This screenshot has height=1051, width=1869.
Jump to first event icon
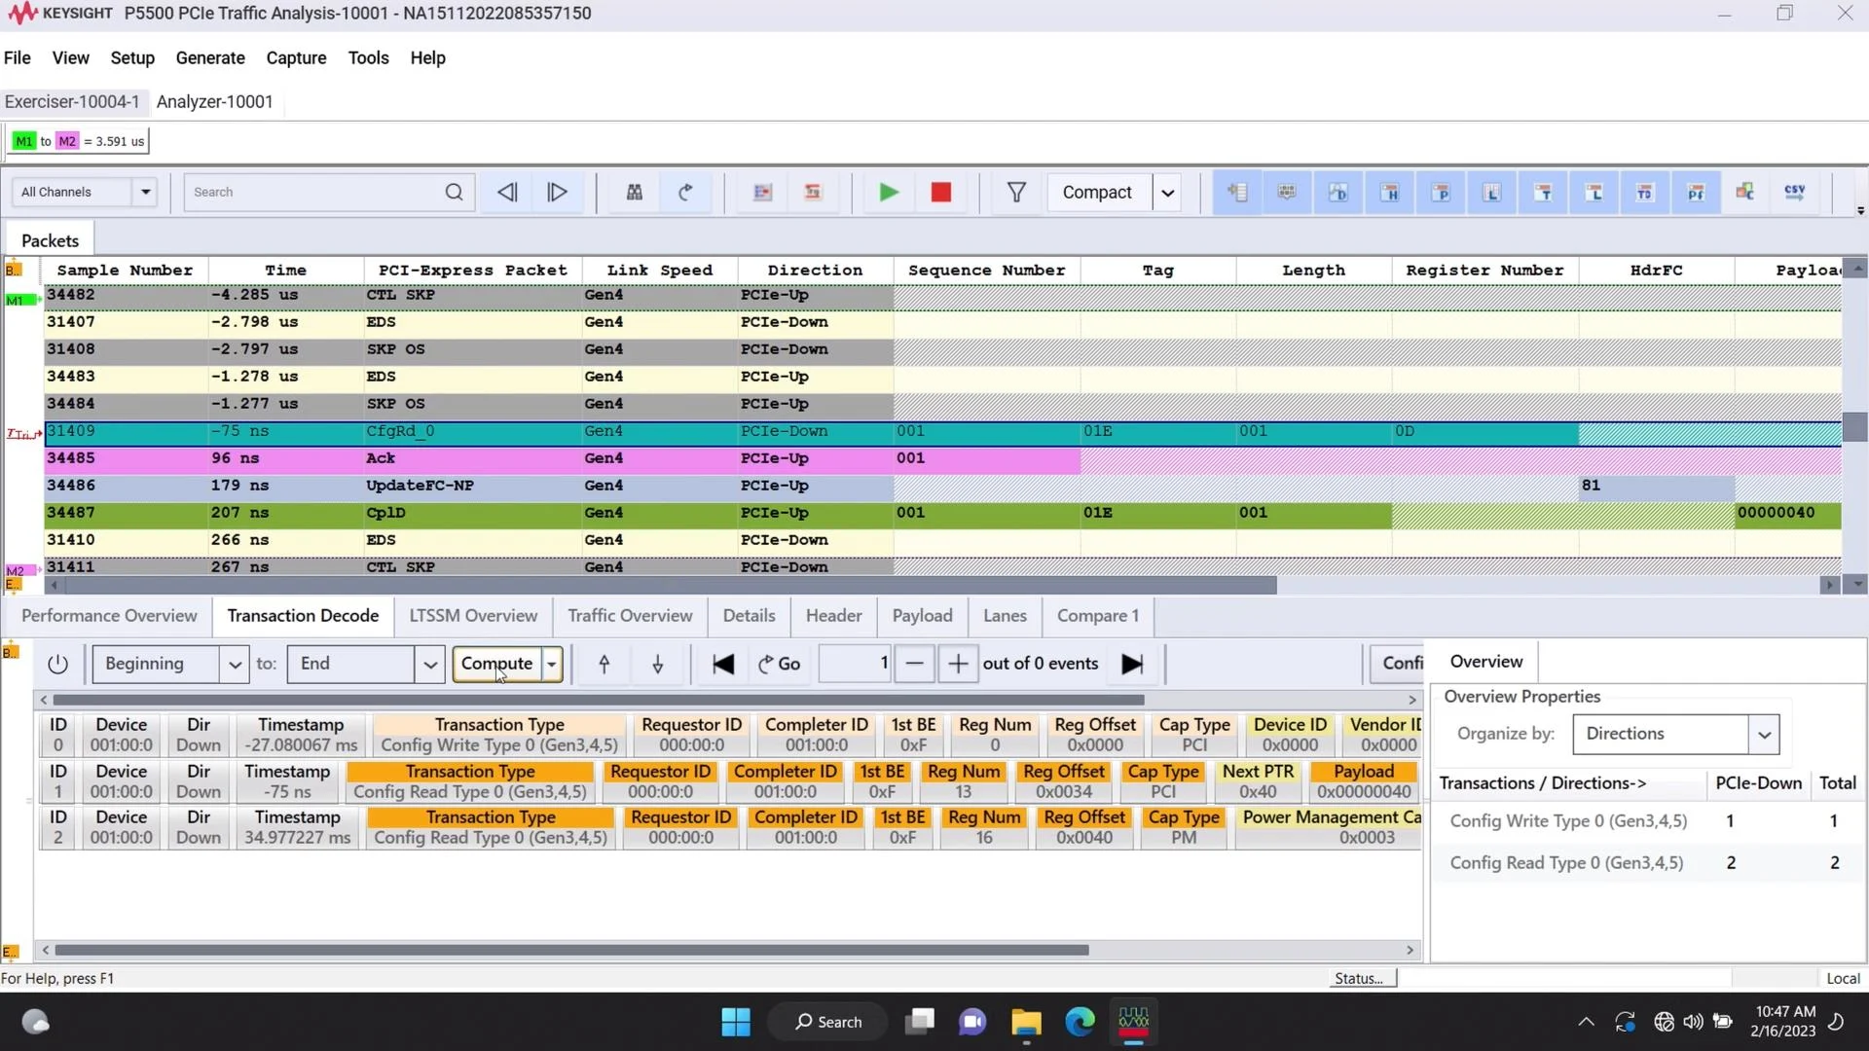pyautogui.click(x=722, y=664)
